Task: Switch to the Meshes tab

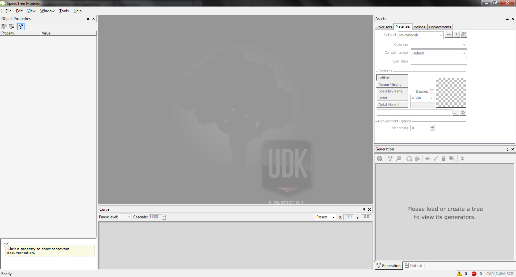Action: [419, 27]
